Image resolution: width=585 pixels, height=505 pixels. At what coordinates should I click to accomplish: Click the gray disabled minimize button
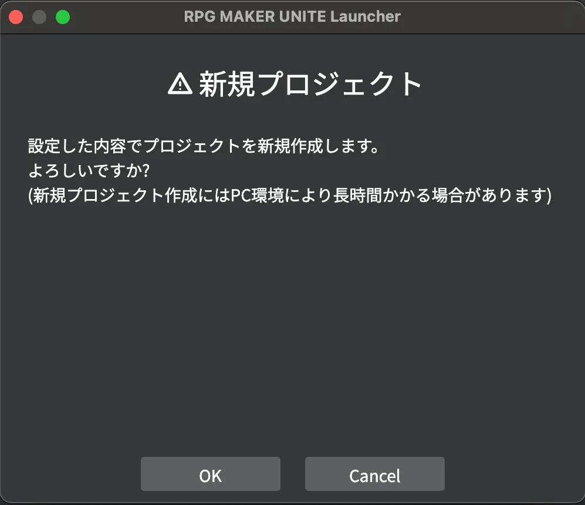point(39,17)
